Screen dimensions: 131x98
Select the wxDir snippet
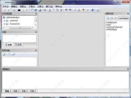click(108, 25)
